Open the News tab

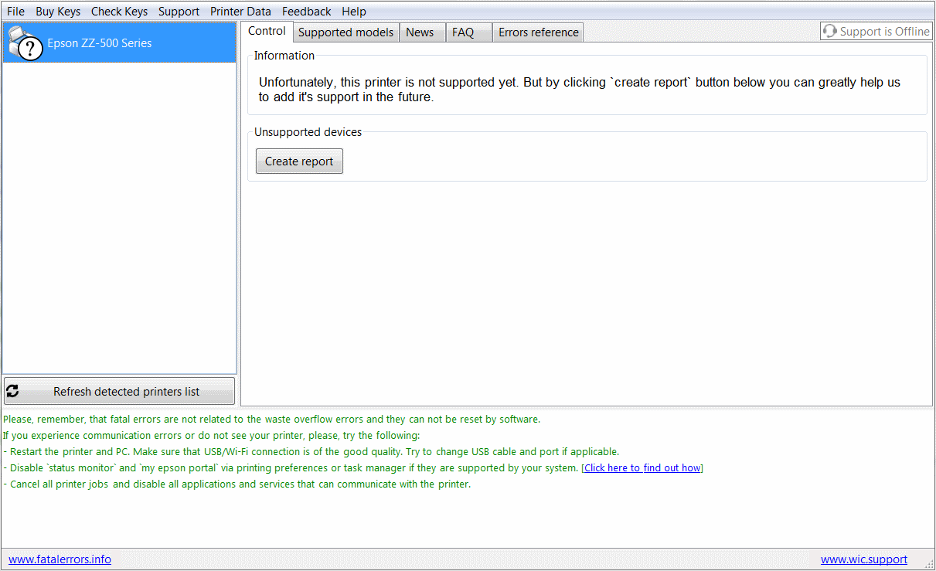422,32
